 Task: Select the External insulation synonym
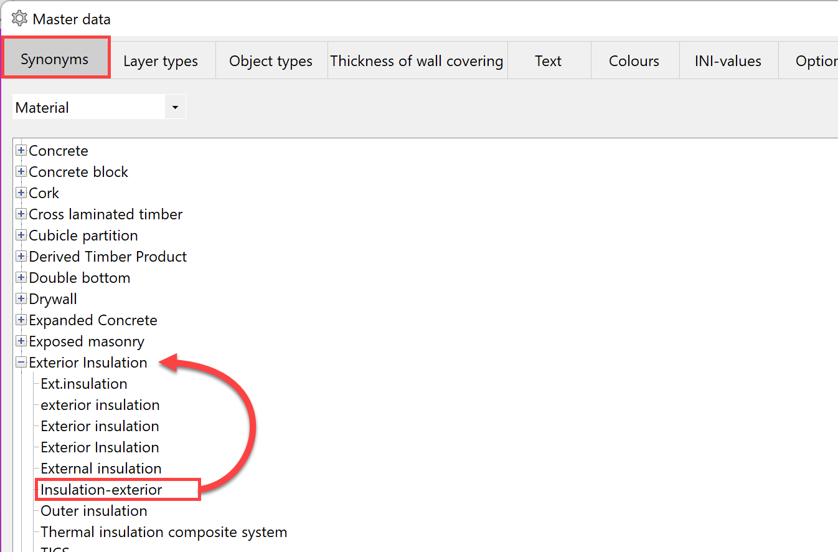point(101,469)
